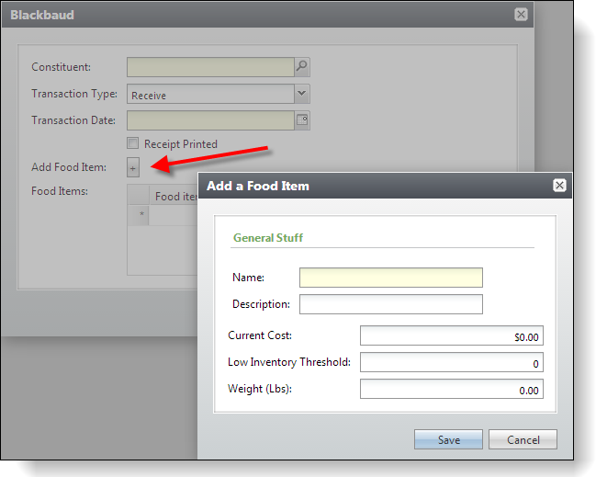This screenshot has height=477, width=596.
Task: Click the Name input field
Action: [x=390, y=278]
